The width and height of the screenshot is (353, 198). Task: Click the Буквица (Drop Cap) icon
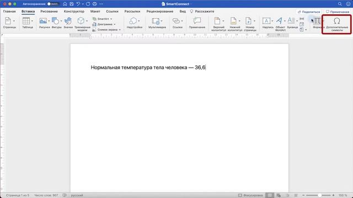[291, 21]
